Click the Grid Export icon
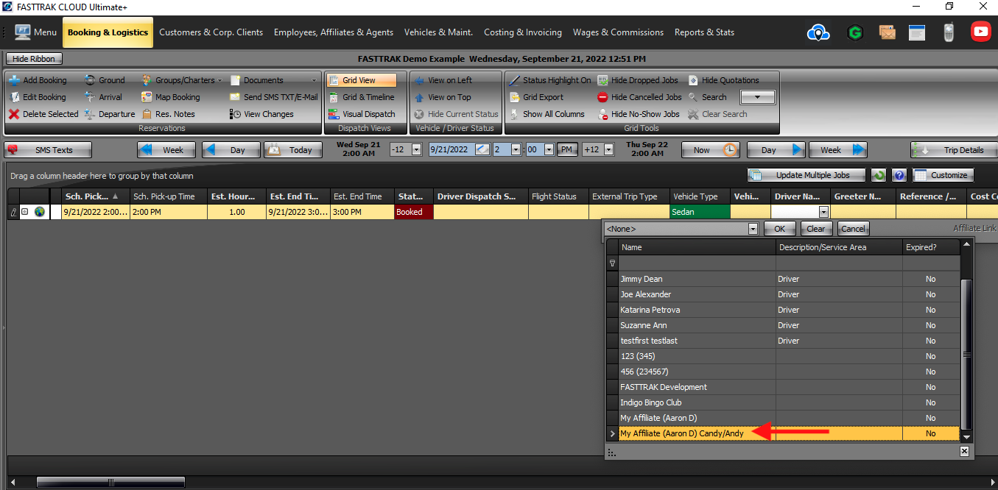This screenshot has width=998, height=490. (x=515, y=97)
